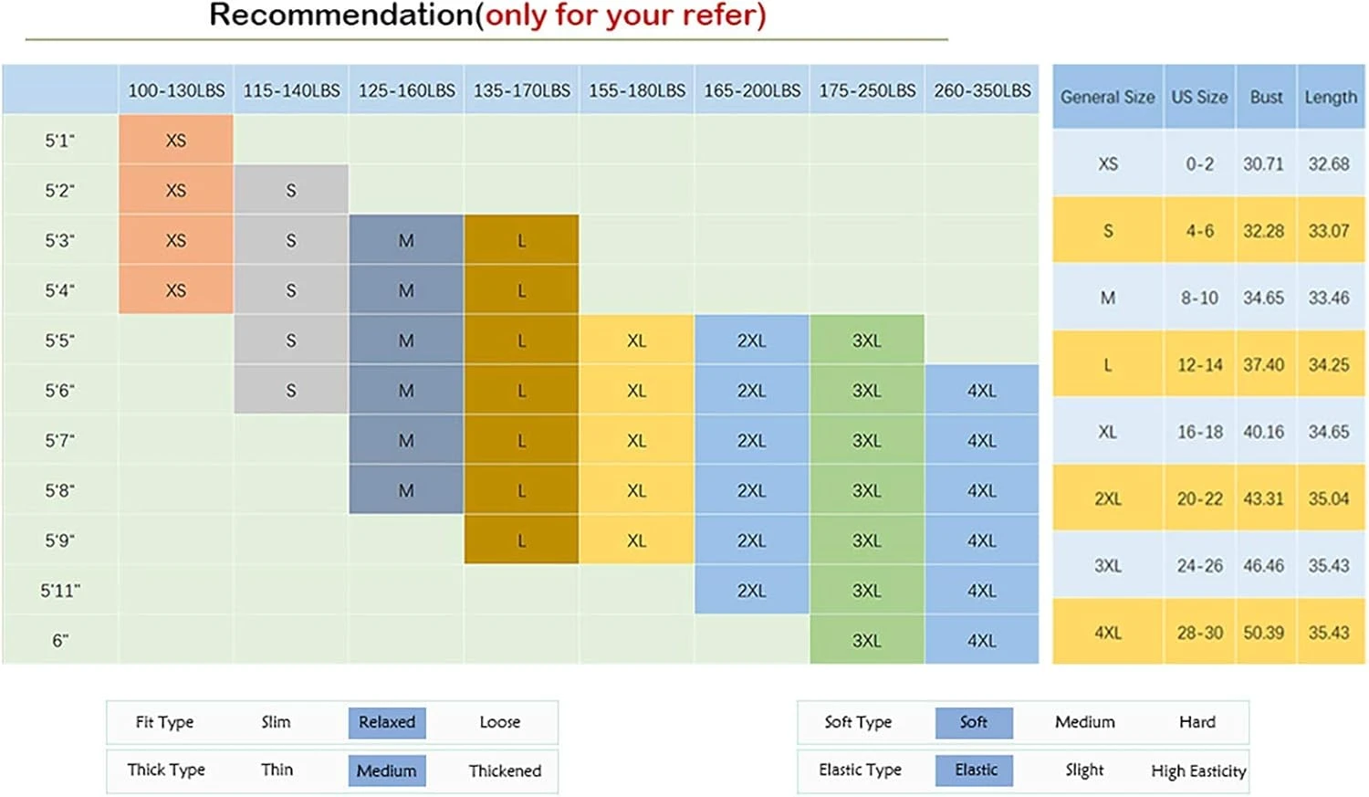Select the Relaxed fit type option

(386, 722)
